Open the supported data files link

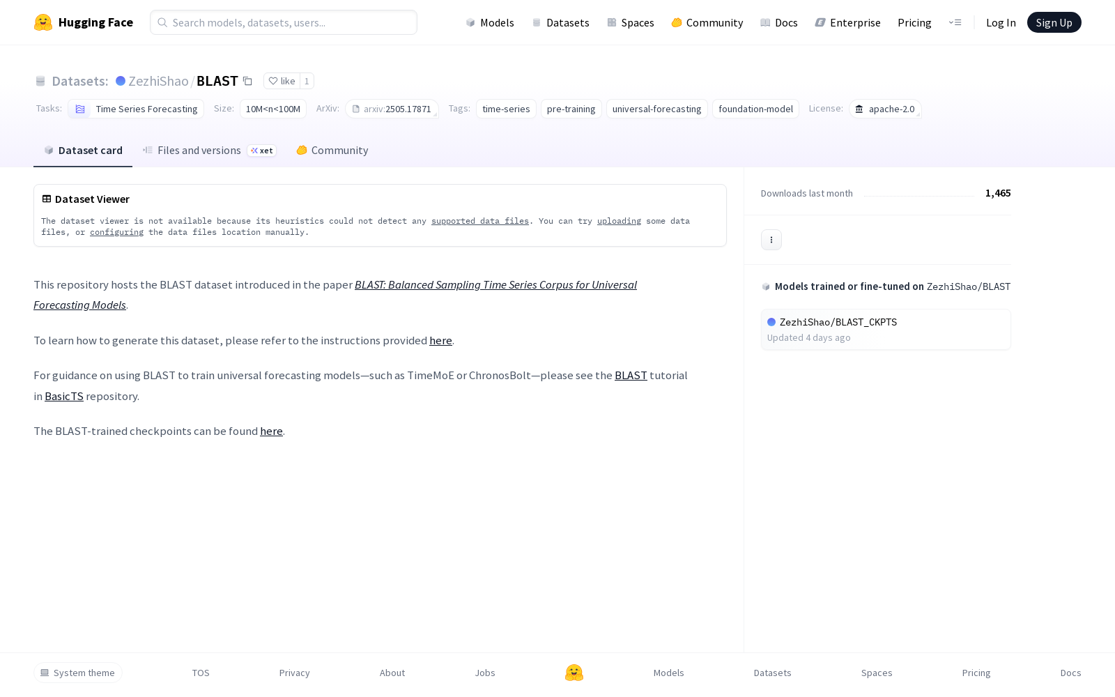[x=480, y=221]
